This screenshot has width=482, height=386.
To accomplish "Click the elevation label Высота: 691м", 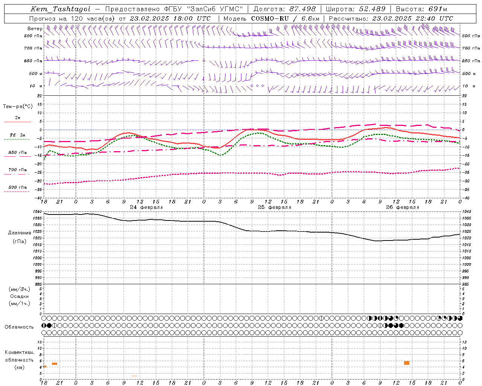I will (x=421, y=9).
